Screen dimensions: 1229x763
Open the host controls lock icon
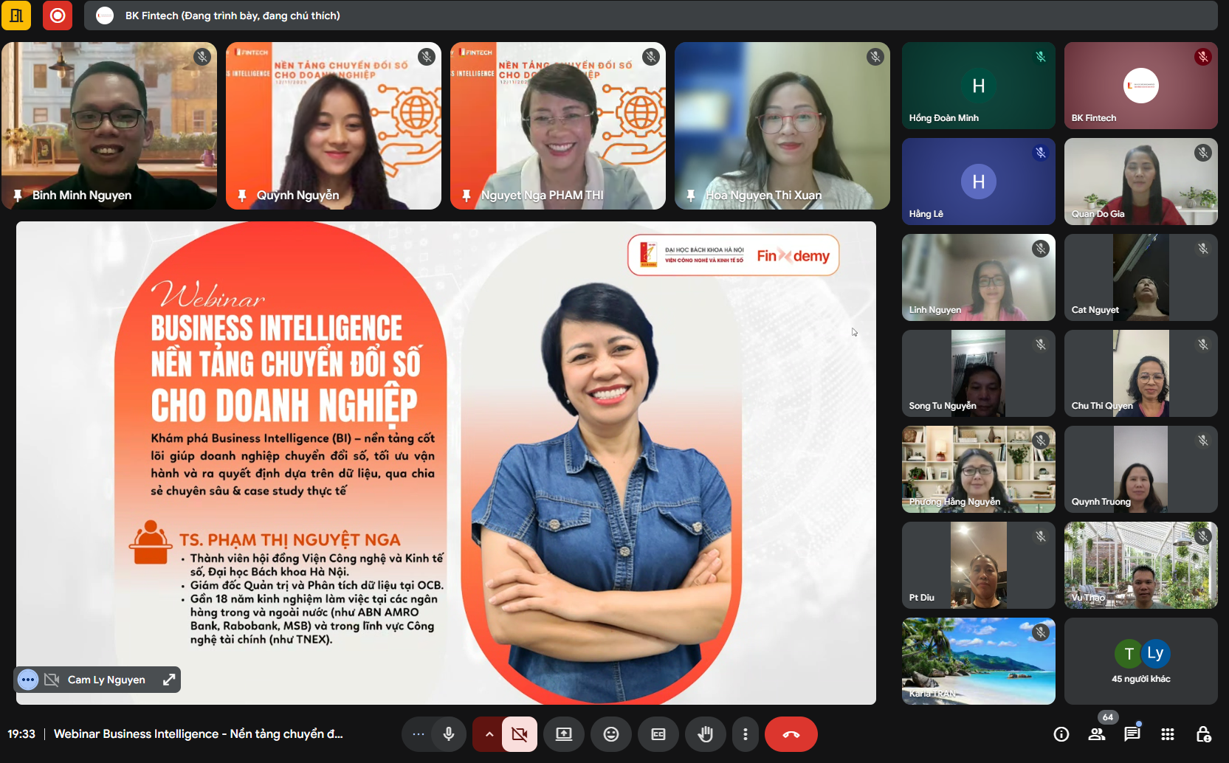click(1204, 734)
